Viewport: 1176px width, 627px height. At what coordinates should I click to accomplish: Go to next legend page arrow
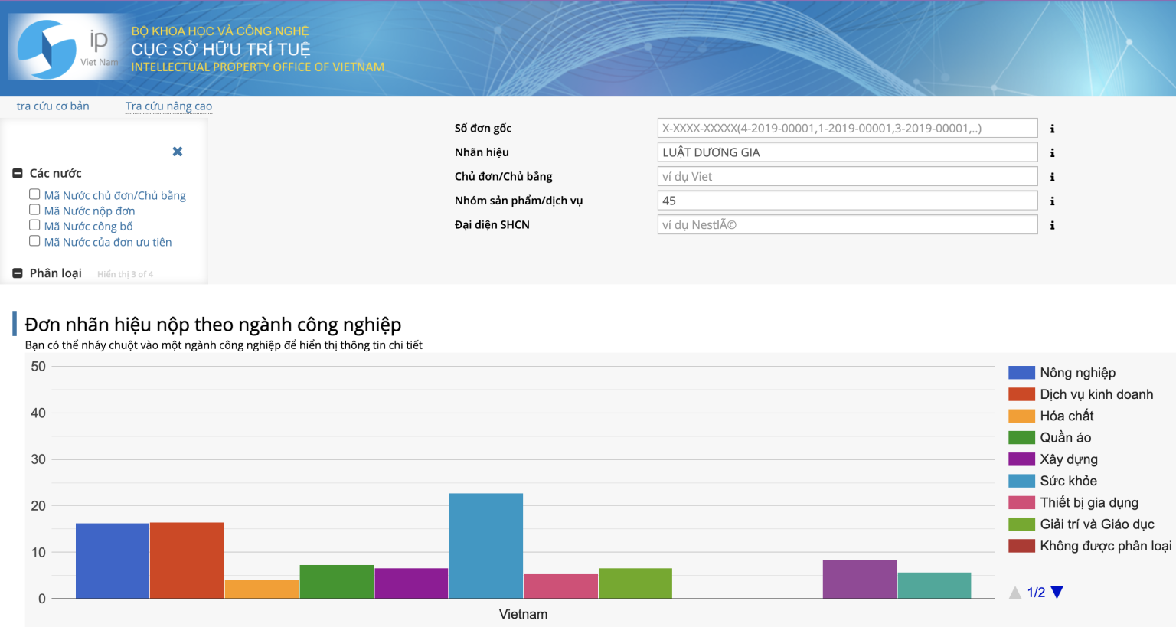pyautogui.click(x=1057, y=592)
